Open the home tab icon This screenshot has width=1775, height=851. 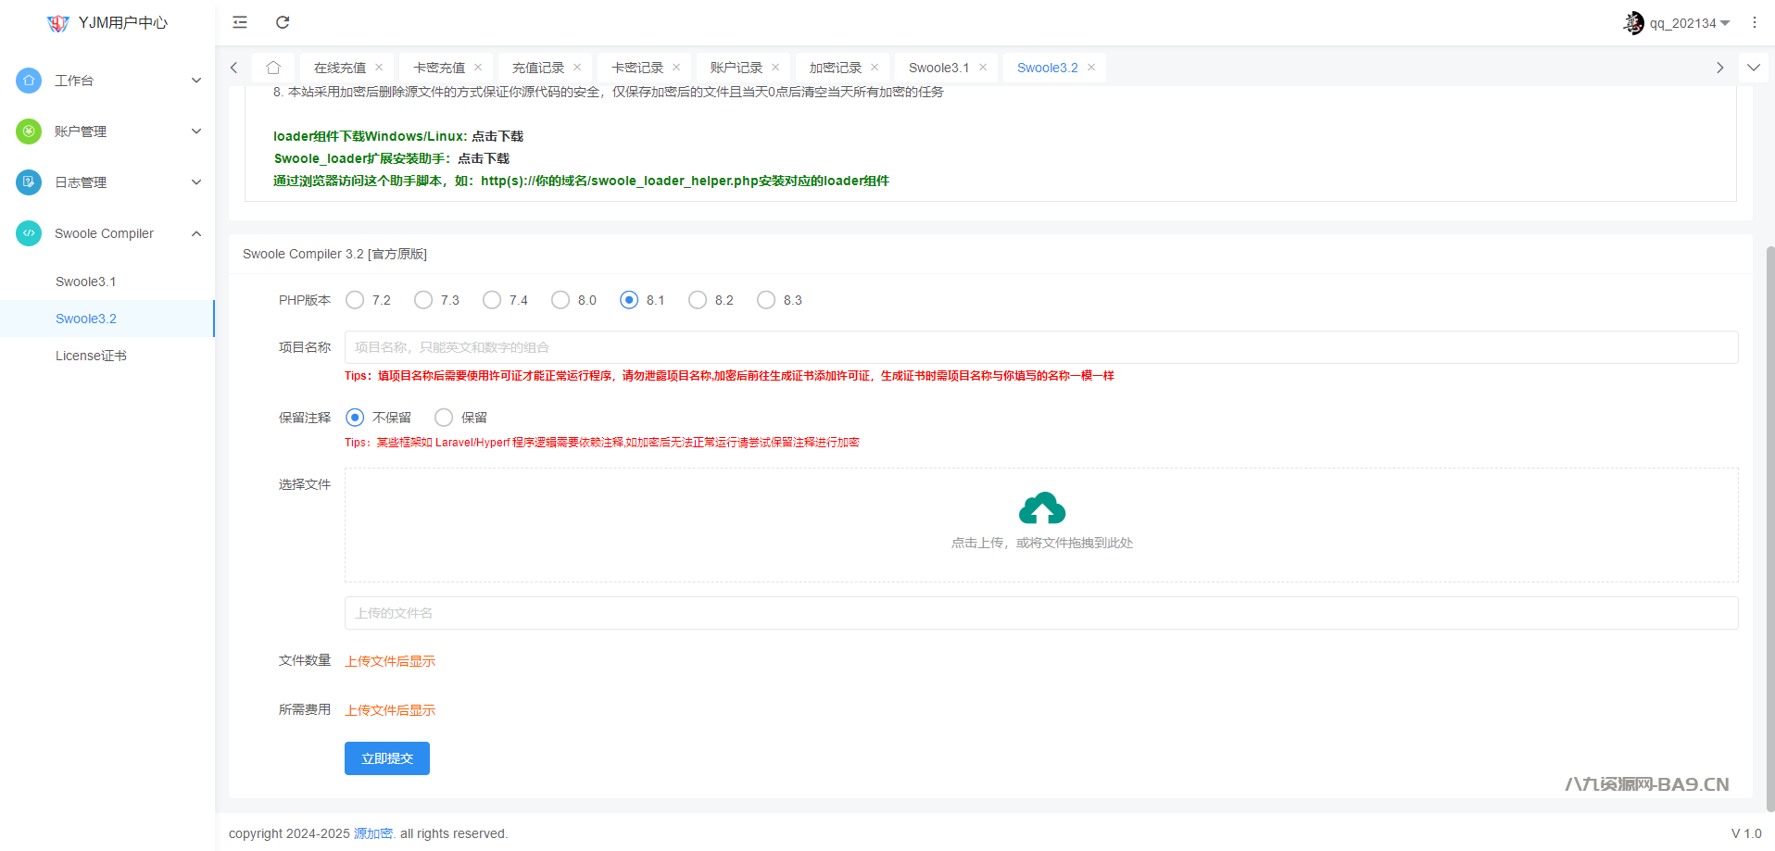(x=272, y=68)
